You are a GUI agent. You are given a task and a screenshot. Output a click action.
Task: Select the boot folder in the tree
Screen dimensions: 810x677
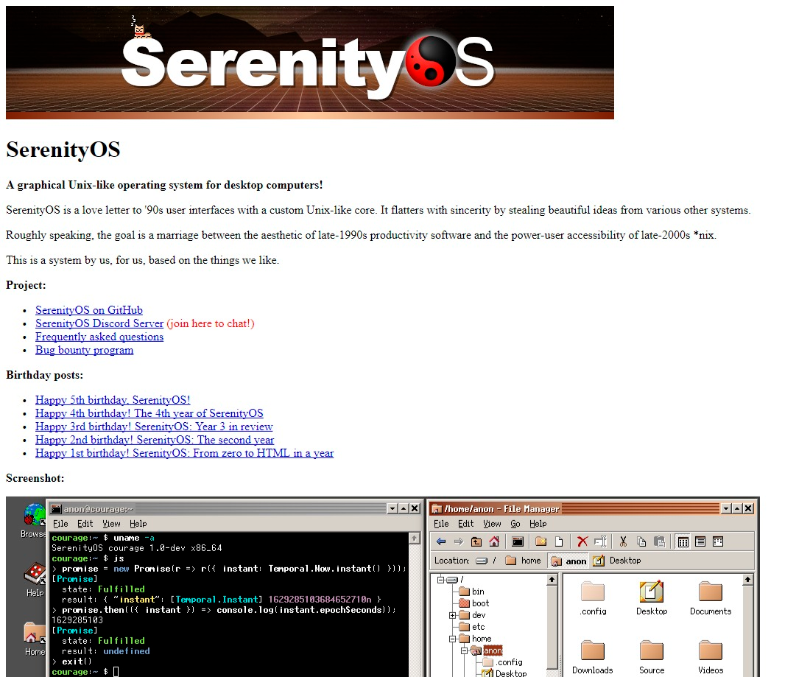click(473, 603)
